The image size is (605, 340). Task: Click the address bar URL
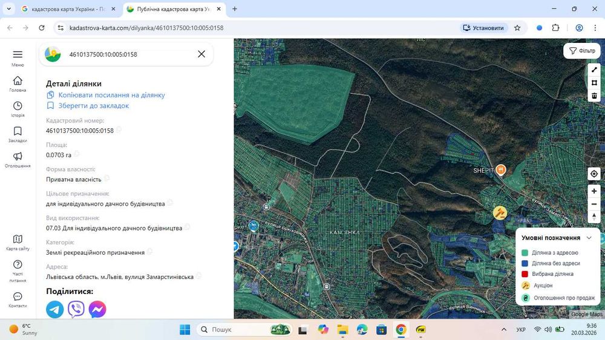(x=146, y=28)
